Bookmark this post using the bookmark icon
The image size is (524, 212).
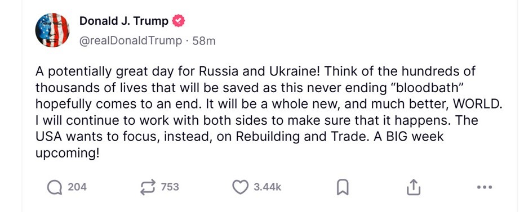343,187
